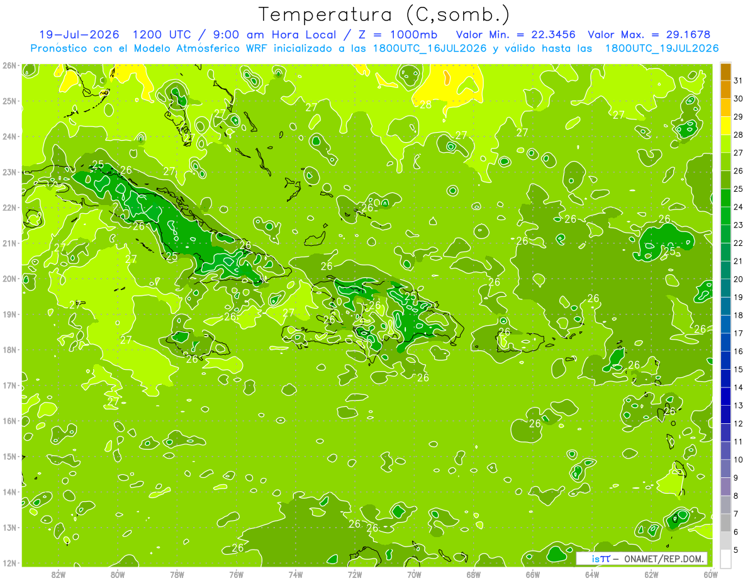
Task: Pick the orange-brown swatch above 31
Action: point(725,72)
